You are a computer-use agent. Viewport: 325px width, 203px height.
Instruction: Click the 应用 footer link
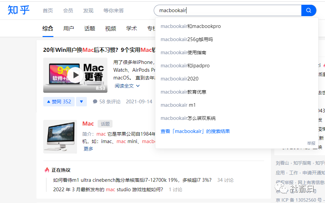click(280, 173)
